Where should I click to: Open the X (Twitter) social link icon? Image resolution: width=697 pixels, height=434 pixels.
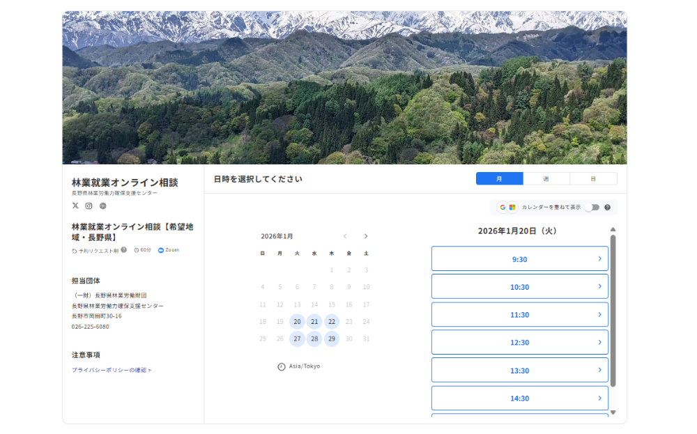click(x=75, y=206)
